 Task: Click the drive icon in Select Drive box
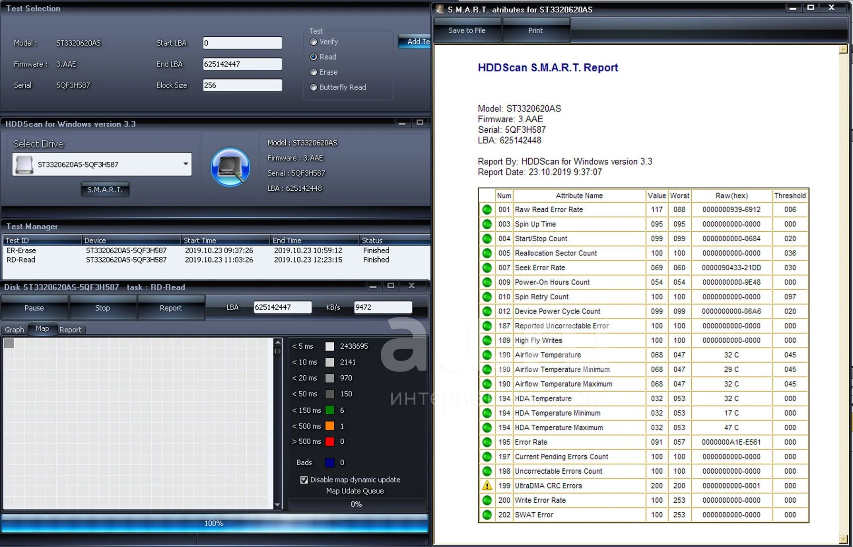[24, 165]
